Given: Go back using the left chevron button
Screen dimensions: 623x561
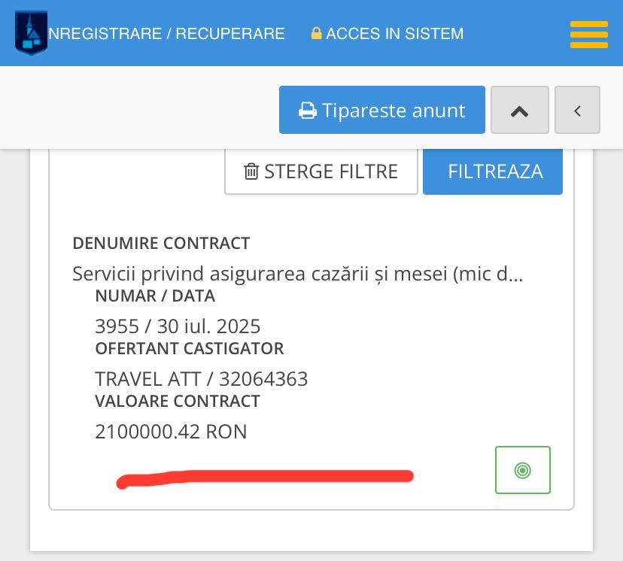Looking at the screenshot, I should 577,111.
